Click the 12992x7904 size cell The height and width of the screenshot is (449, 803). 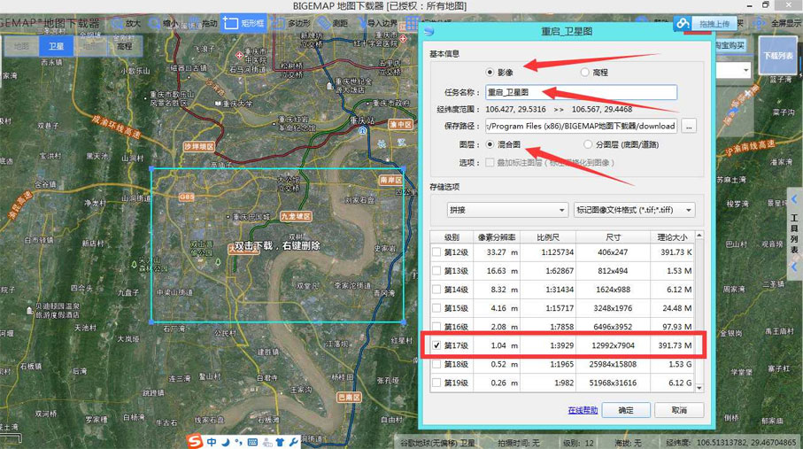613,345
